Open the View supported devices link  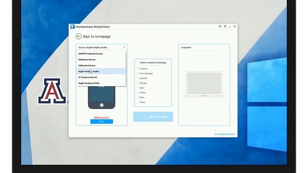[225, 134]
